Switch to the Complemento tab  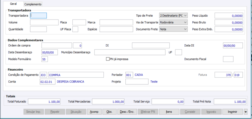click(33, 4)
